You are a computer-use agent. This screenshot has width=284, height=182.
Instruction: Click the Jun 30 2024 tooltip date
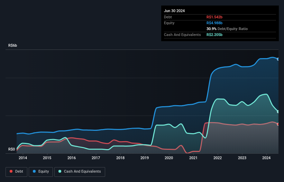point(174,11)
